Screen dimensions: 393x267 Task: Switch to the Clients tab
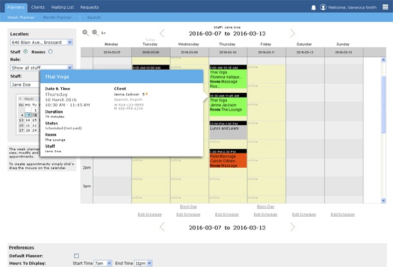[38, 7]
